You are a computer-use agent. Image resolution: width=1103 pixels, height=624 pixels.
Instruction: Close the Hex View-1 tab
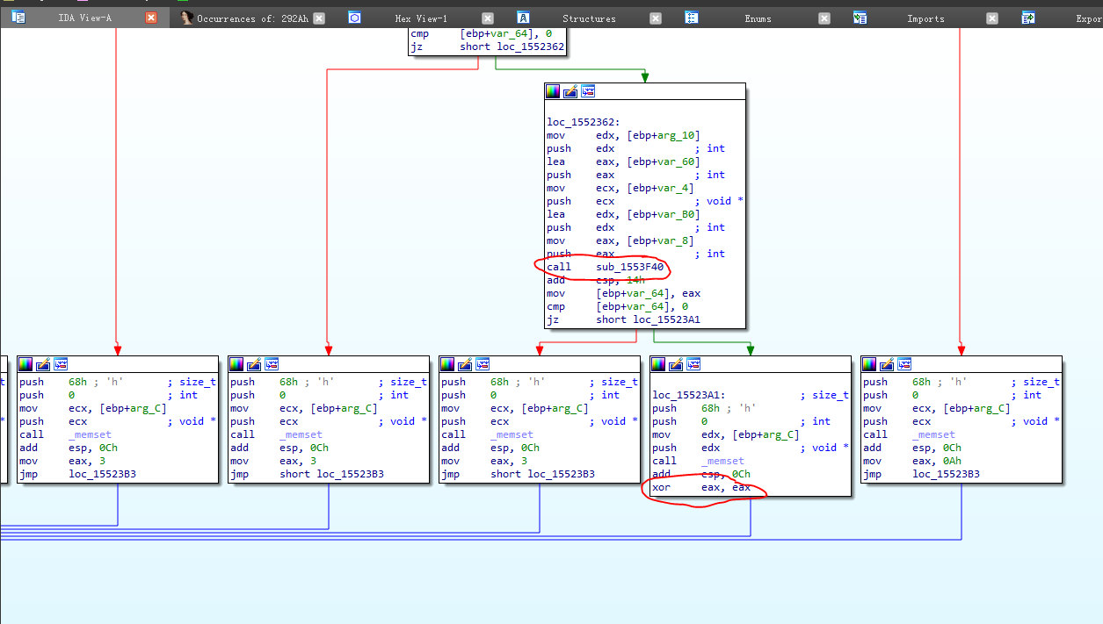488,18
